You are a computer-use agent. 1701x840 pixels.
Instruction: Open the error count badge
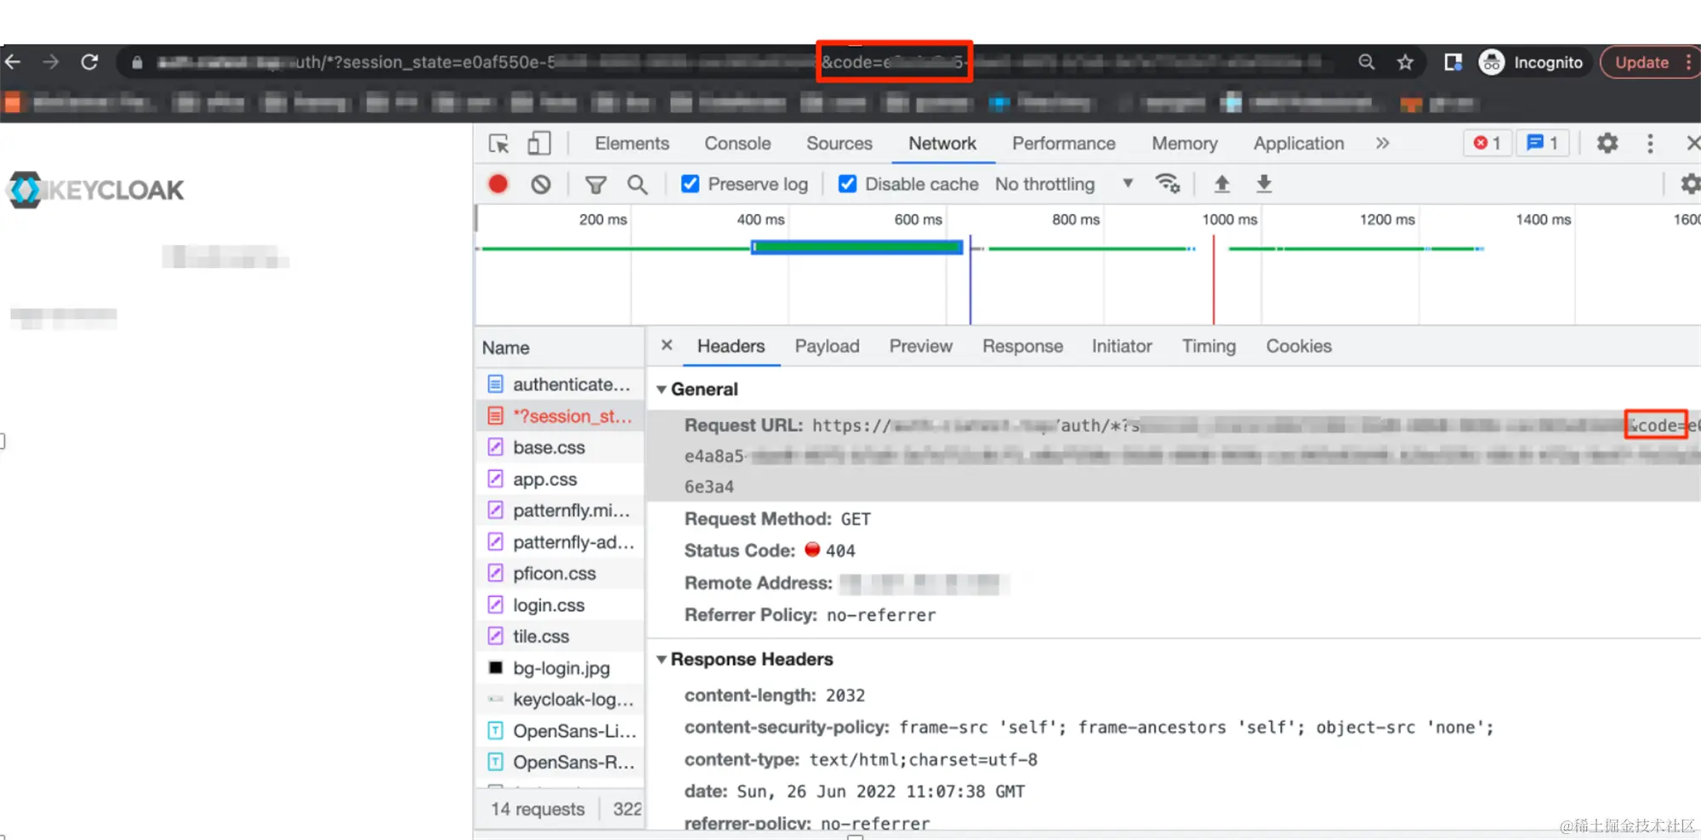tap(1488, 143)
